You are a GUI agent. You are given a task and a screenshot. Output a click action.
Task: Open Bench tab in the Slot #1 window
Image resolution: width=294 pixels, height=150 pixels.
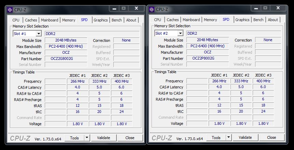[x=117, y=20]
